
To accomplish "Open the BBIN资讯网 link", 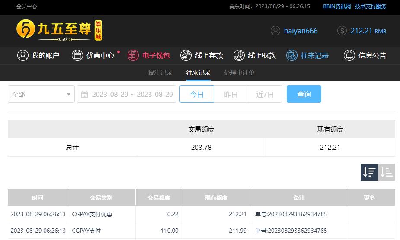I will click(337, 6).
